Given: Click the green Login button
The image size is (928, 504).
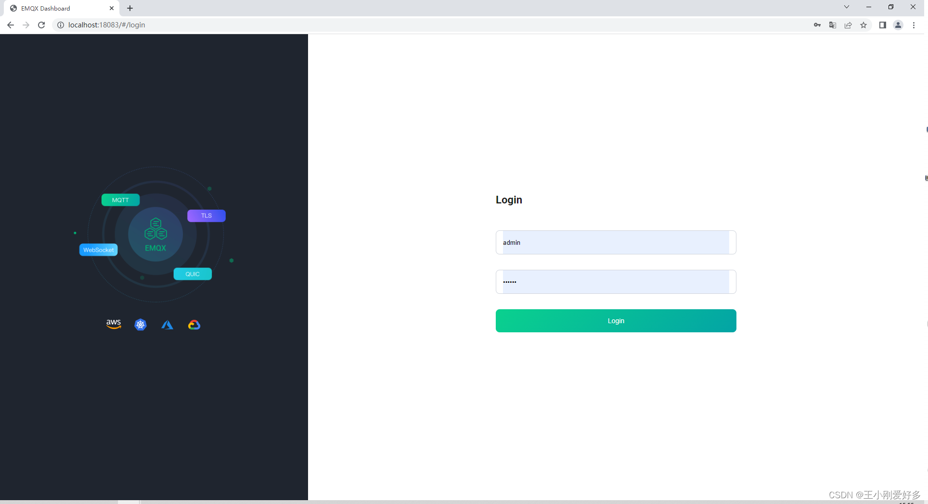Looking at the screenshot, I should coord(616,321).
